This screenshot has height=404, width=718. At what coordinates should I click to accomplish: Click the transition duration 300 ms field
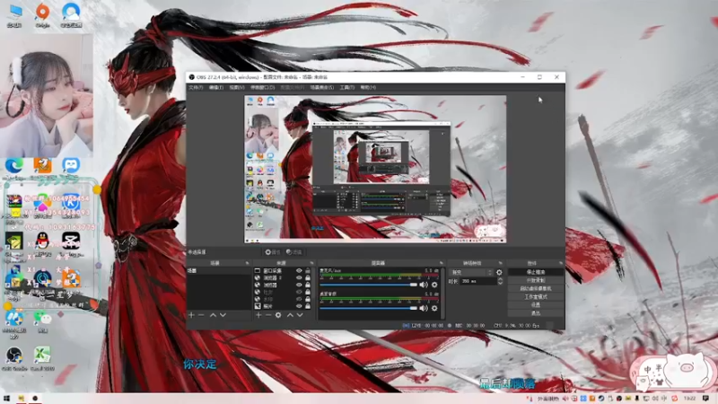(478, 281)
